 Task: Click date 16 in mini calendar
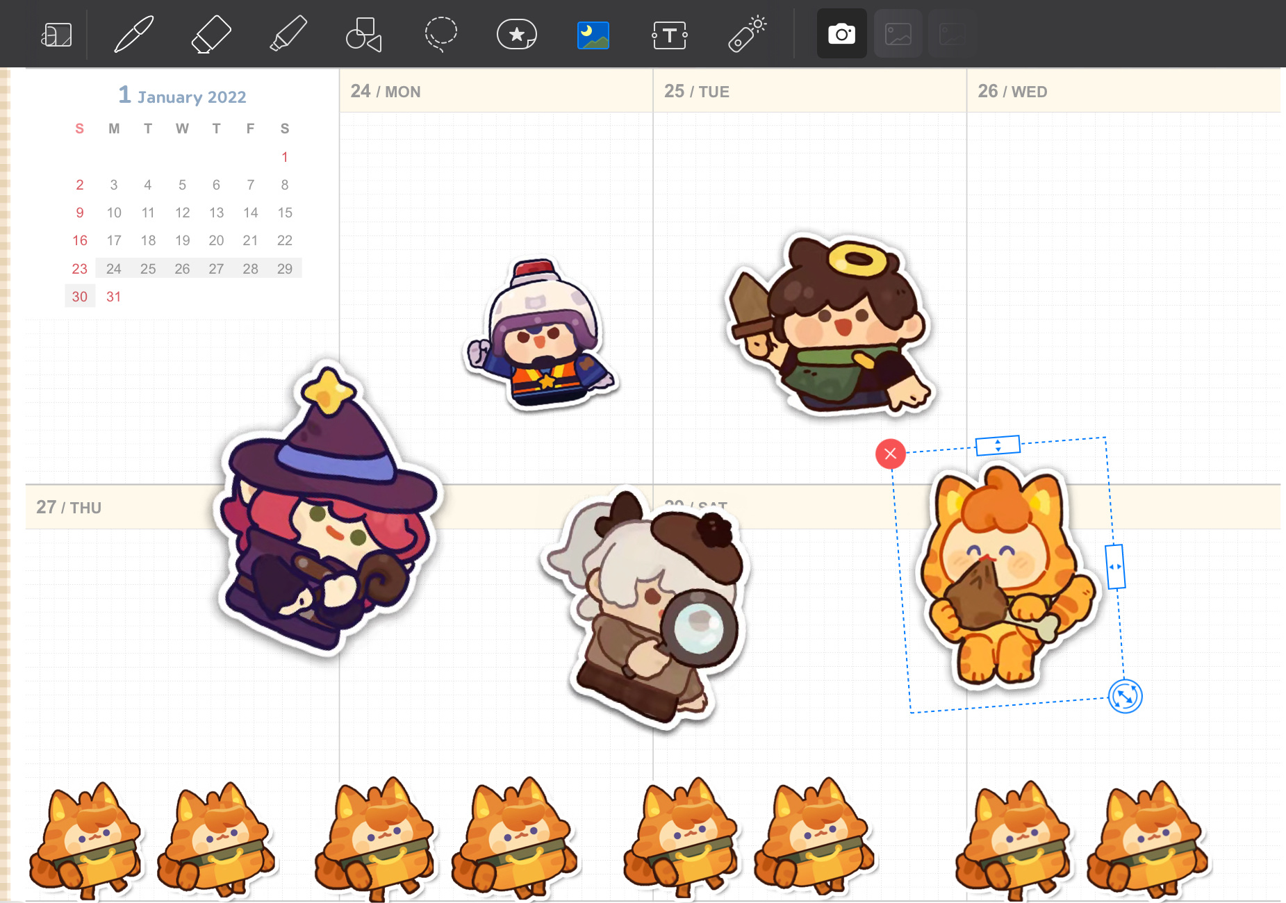80,240
